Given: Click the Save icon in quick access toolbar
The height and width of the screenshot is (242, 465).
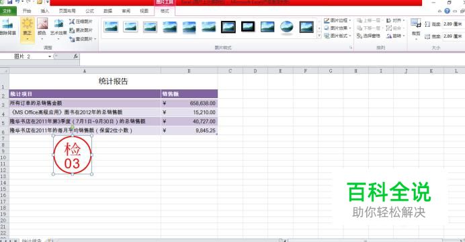Looking at the screenshot, I should point(9,2).
